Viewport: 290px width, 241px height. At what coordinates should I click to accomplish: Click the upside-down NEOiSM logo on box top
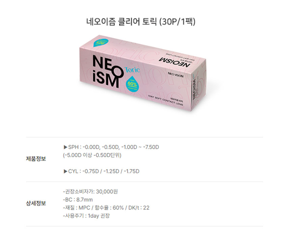(175, 62)
